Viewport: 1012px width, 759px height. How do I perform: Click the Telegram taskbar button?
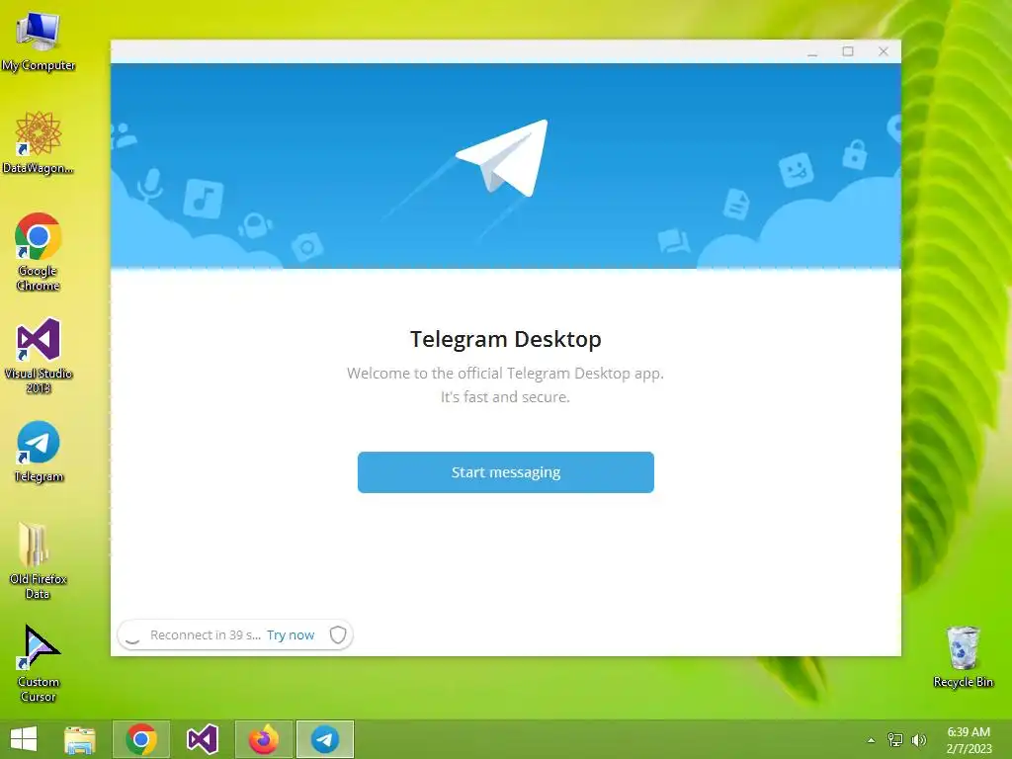tap(324, 739)
